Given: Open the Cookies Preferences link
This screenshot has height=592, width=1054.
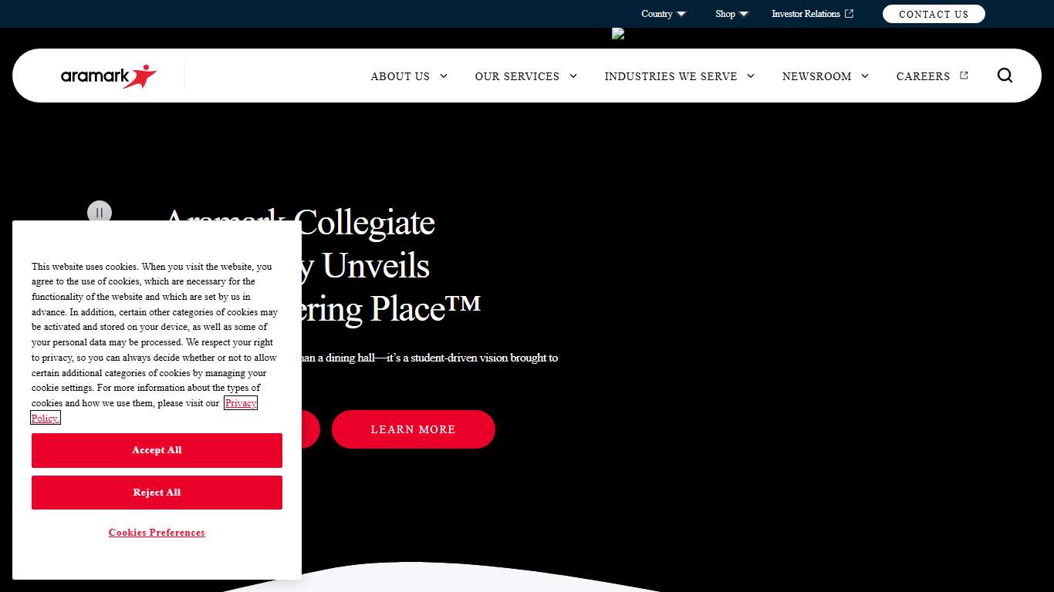Looking at the screenshot, I should point(157,533).
